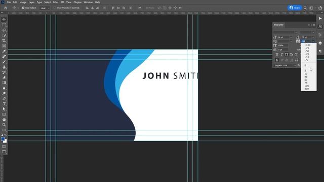This screenshot has height=182, width=324.
Task: Open the Character panel flyout menu
Action: (x=314, y=25)
